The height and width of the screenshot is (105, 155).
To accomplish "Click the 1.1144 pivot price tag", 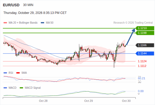I will pyautogui.click(x=145, y=54).
